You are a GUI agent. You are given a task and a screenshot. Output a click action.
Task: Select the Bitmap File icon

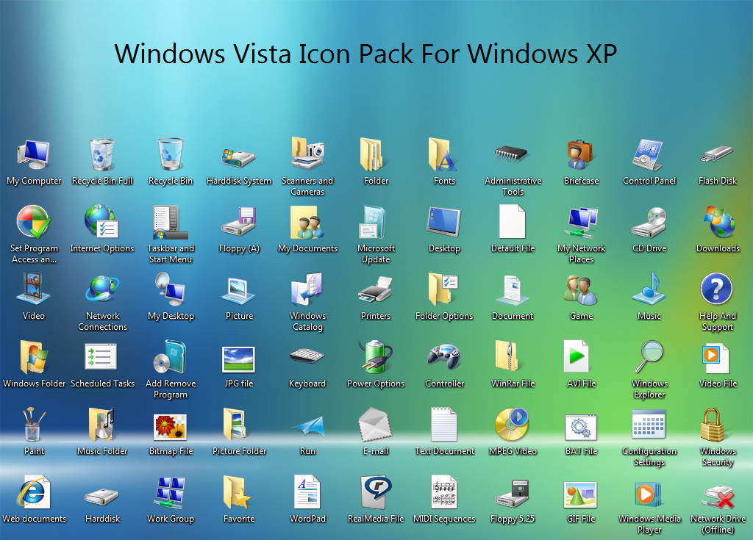tap(170, 427)
